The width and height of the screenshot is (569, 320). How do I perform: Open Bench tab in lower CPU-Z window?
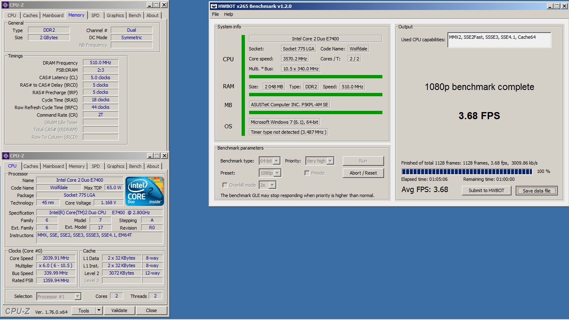135,166
